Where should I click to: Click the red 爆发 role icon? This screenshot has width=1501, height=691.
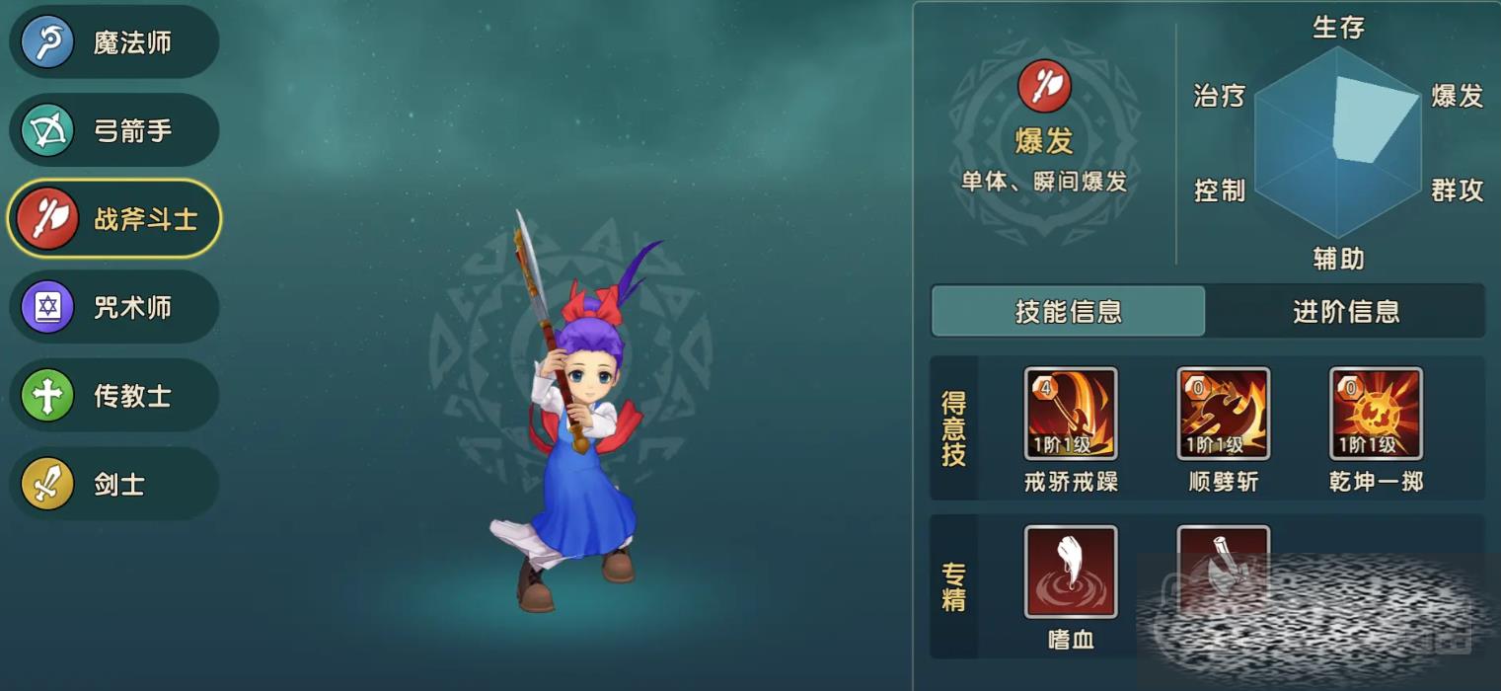tap(1045, 87)
